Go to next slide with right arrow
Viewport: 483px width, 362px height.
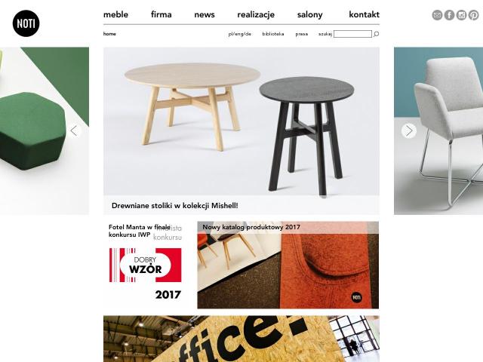pos(409,130)
